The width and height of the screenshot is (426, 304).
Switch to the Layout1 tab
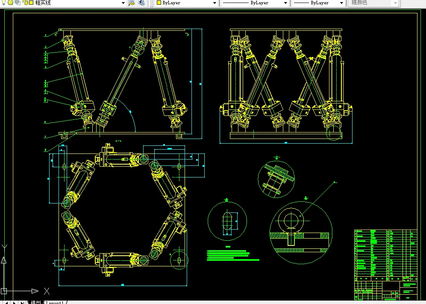pos(55,302)
